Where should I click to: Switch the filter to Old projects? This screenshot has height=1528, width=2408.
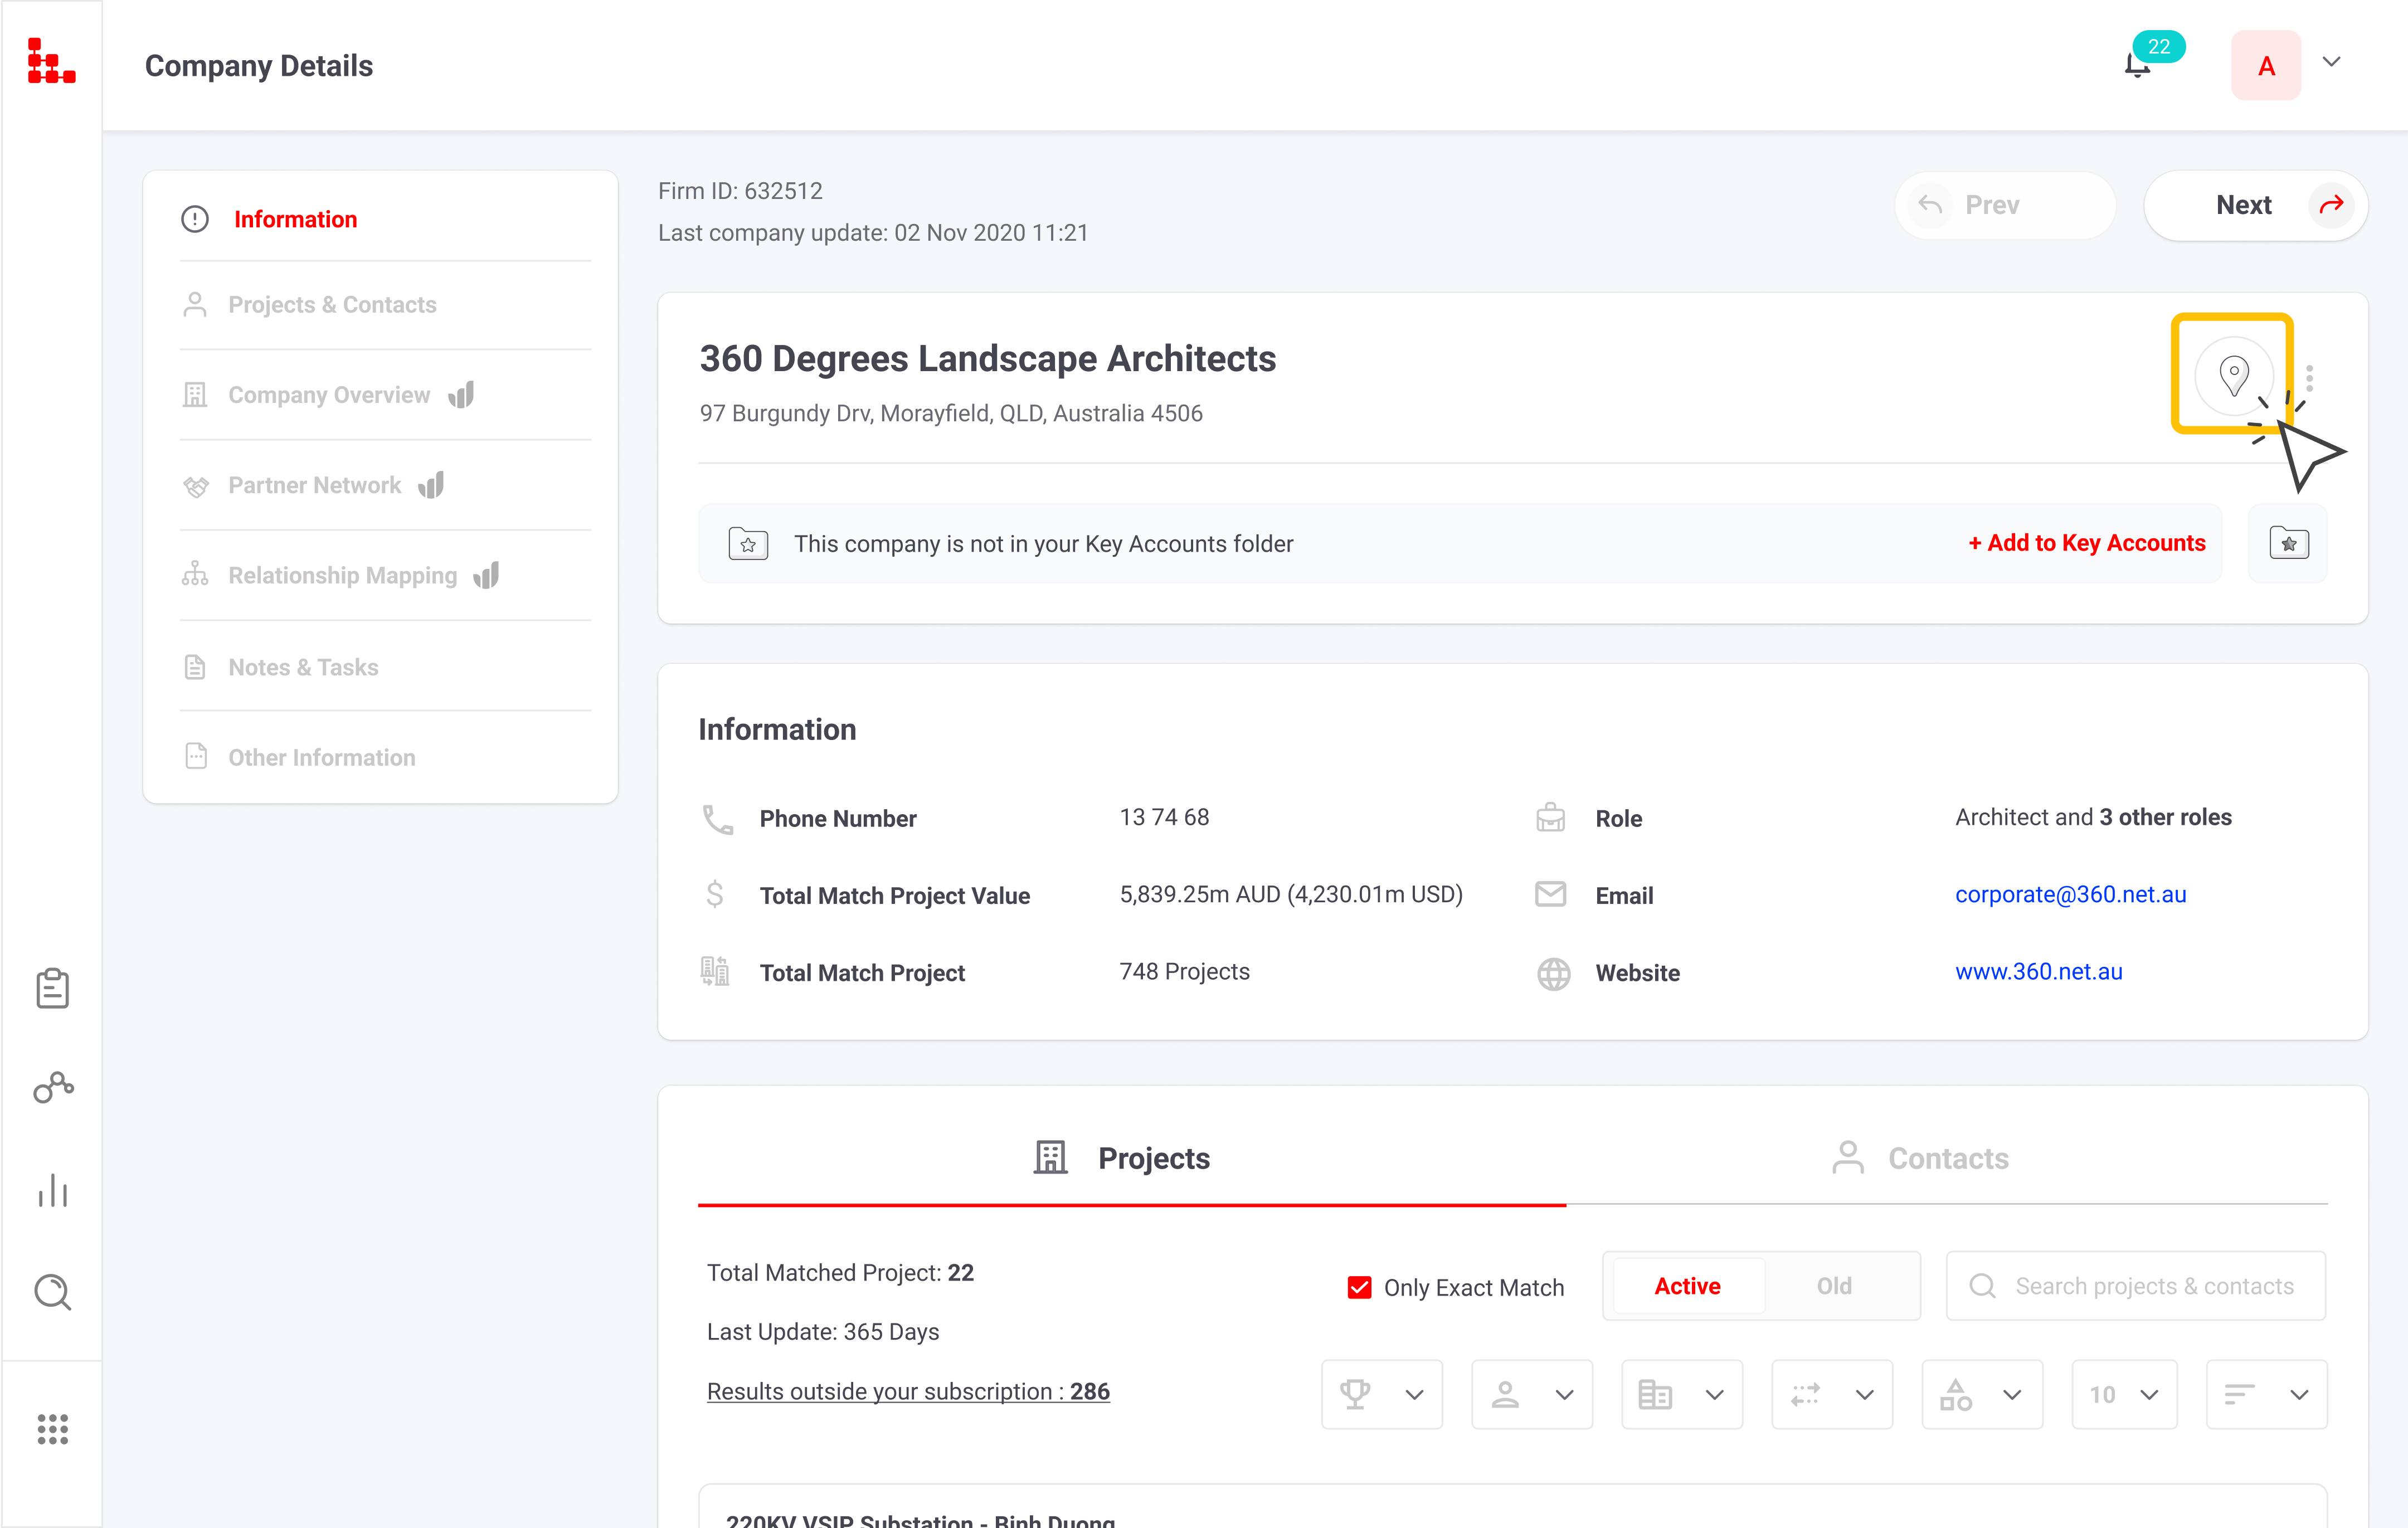coord(1833,1286)
